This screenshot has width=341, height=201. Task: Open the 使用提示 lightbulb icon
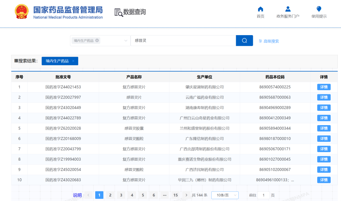click(x=319, y=9)
